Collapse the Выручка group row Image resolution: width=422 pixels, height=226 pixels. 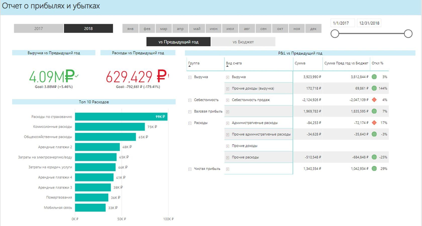tap(190, 77)
